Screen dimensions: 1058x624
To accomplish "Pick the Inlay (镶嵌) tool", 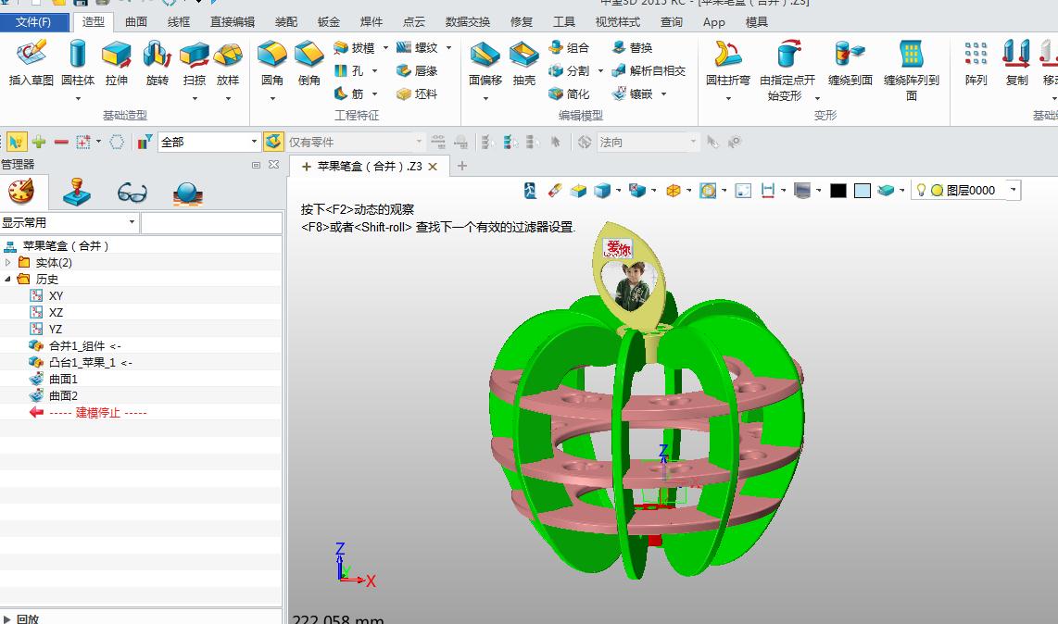I will pos(632,94).
